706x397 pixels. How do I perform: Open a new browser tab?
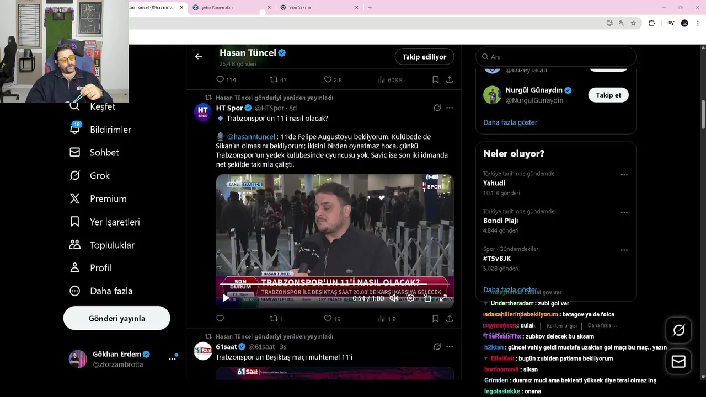tap(370, 7)
